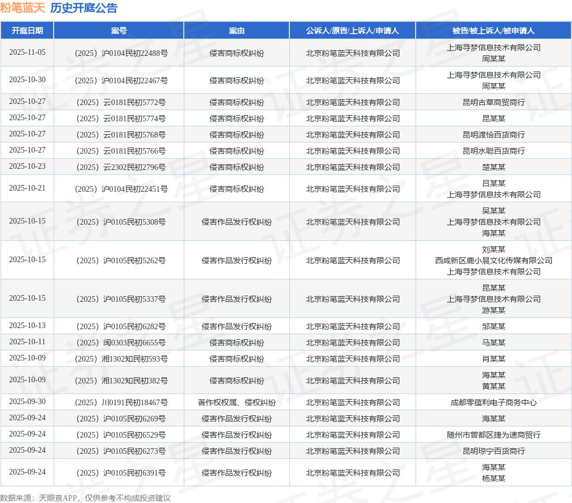Screen dimensions: 572x503
Task: Select case number 云0181民初5766号
Action: (121, 151)
